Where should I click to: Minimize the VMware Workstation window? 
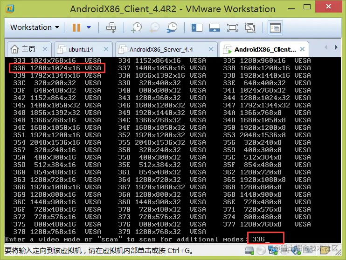pos(291,8)
